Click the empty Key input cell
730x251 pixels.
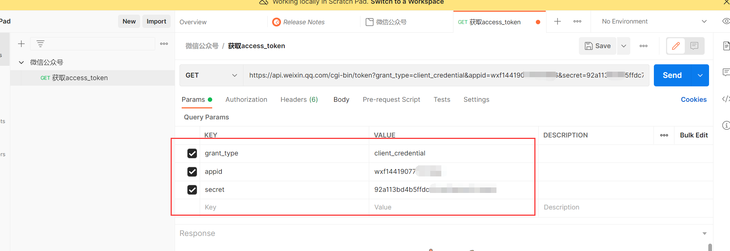(284, 207)
